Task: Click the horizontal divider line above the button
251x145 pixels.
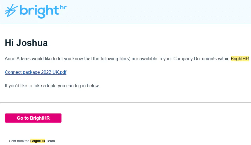Action: pyautogui.click(x=125, y=103)
